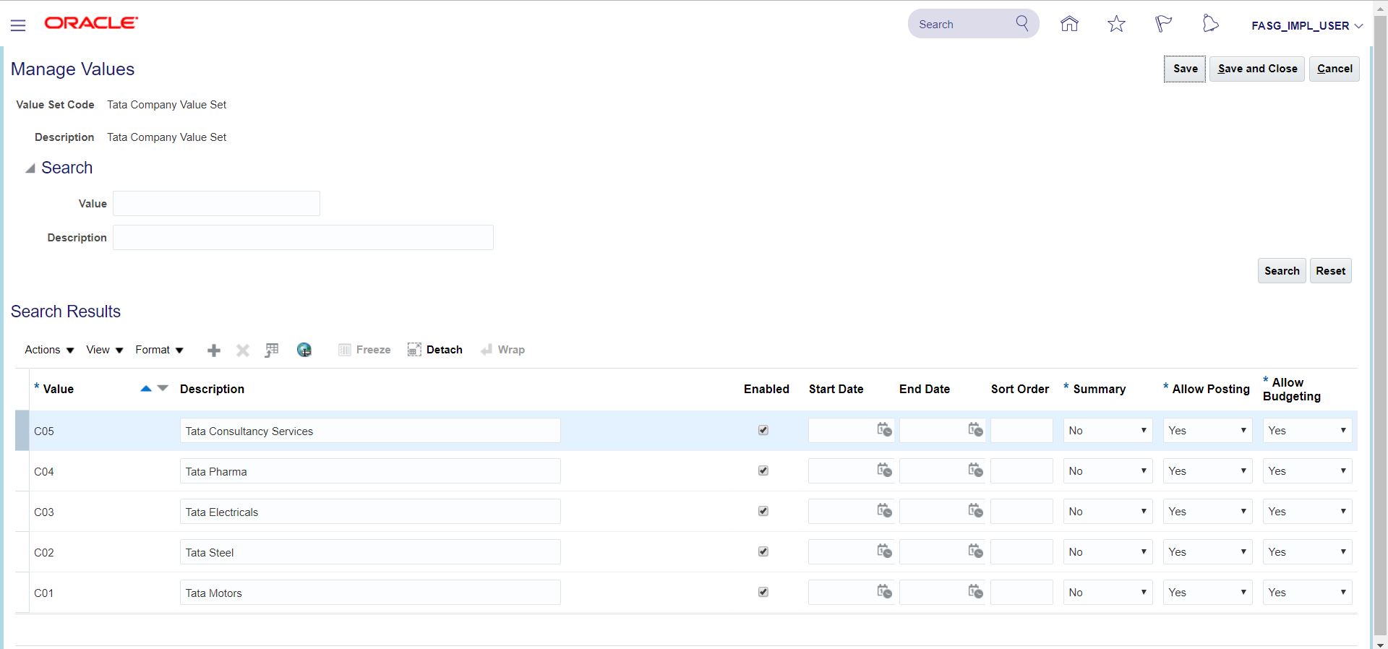The width and height of the screenshot is (1388, 649).
Task: Open the Actions menu
Action: pos(49,350)
